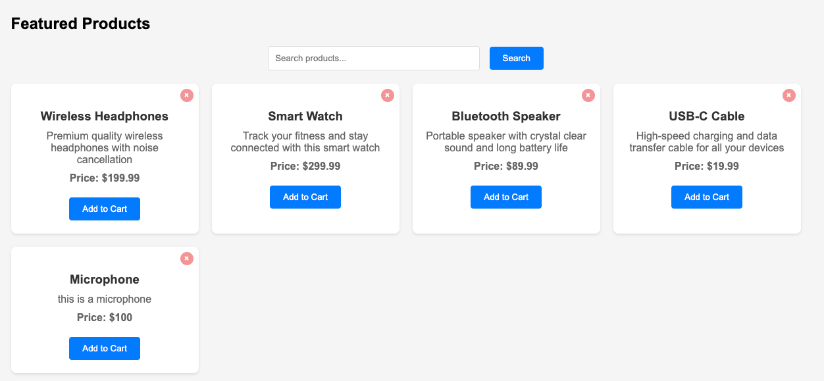This screenshot has height=381, width=824.
Task: Add Bluetooth Speaker to cart
Action: 505,197
